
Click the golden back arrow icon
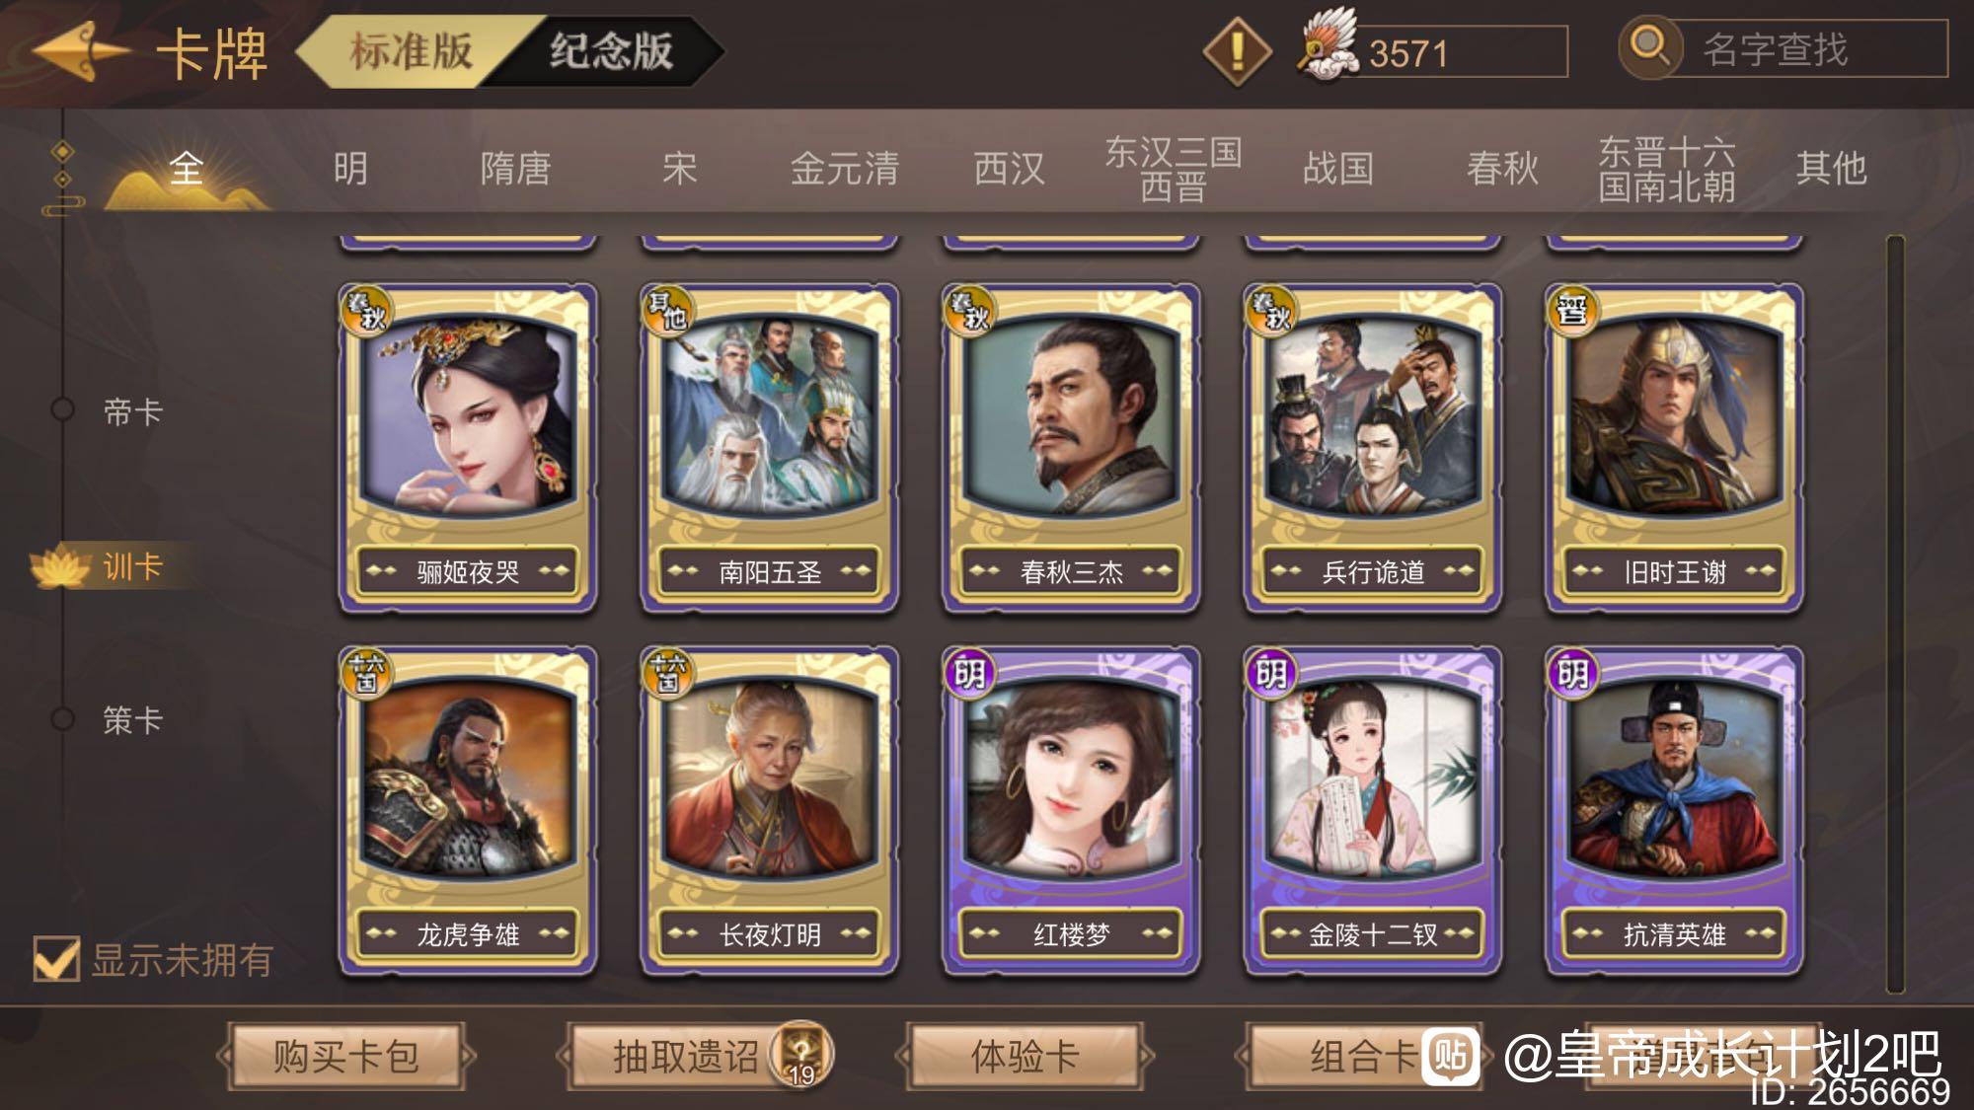click(81, 51)
